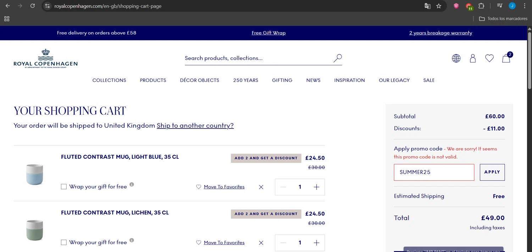The height and width of the screenshot is (252, 532).
Task: Reload the page with the refresh icon
Action: tap(32, 6)
